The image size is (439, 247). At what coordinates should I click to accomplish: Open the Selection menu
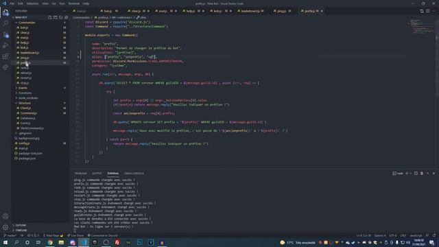click(32, 3)
